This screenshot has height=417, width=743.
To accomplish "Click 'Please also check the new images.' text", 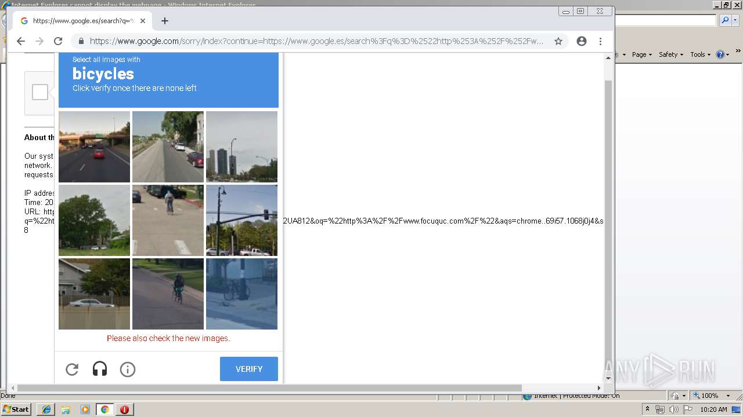I will pos(168,338).
